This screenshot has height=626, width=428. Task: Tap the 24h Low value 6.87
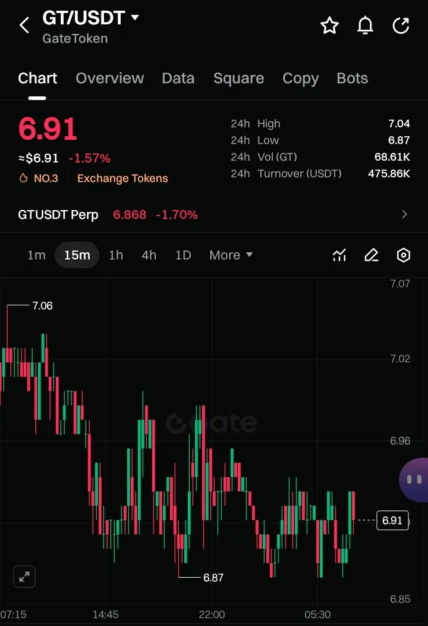pyautogui.click(x=399, y=140)
